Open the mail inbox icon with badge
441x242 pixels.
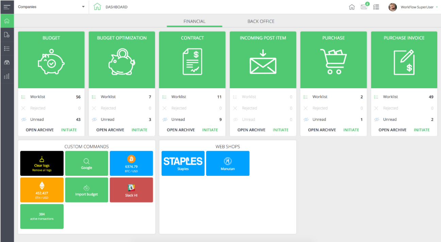pyautogui.click(x=364, y=7)
